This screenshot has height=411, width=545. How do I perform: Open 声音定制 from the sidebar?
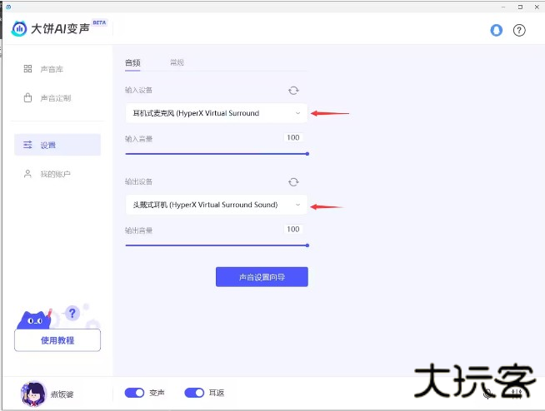[x=47, y=98]
